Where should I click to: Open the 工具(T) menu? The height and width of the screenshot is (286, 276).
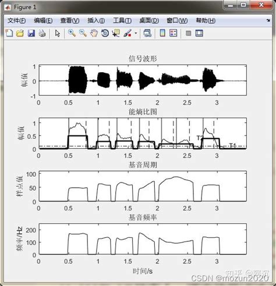[122, 20]
